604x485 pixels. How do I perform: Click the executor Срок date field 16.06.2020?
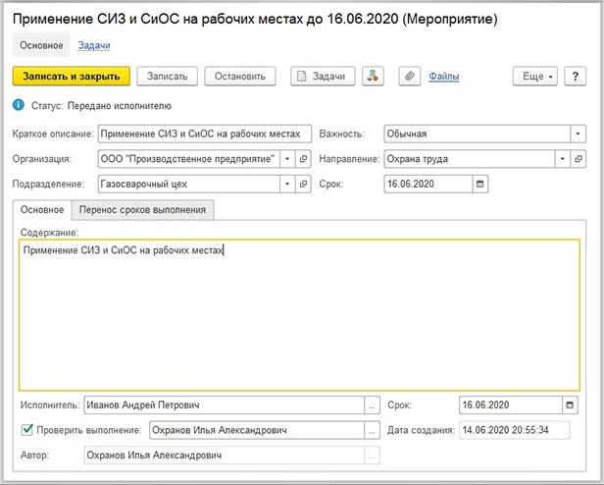pyautogui.click(x=511, y=405)
